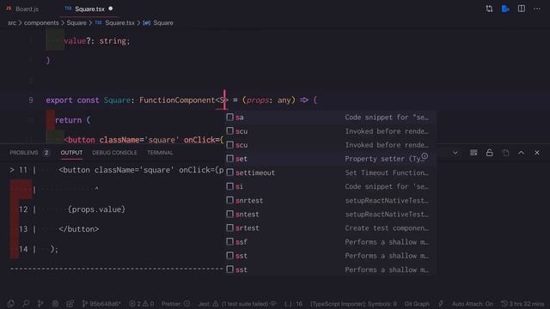550x309 pixels.
Task: Click the Prettier status bar item
Action: [x=175, y=304]
